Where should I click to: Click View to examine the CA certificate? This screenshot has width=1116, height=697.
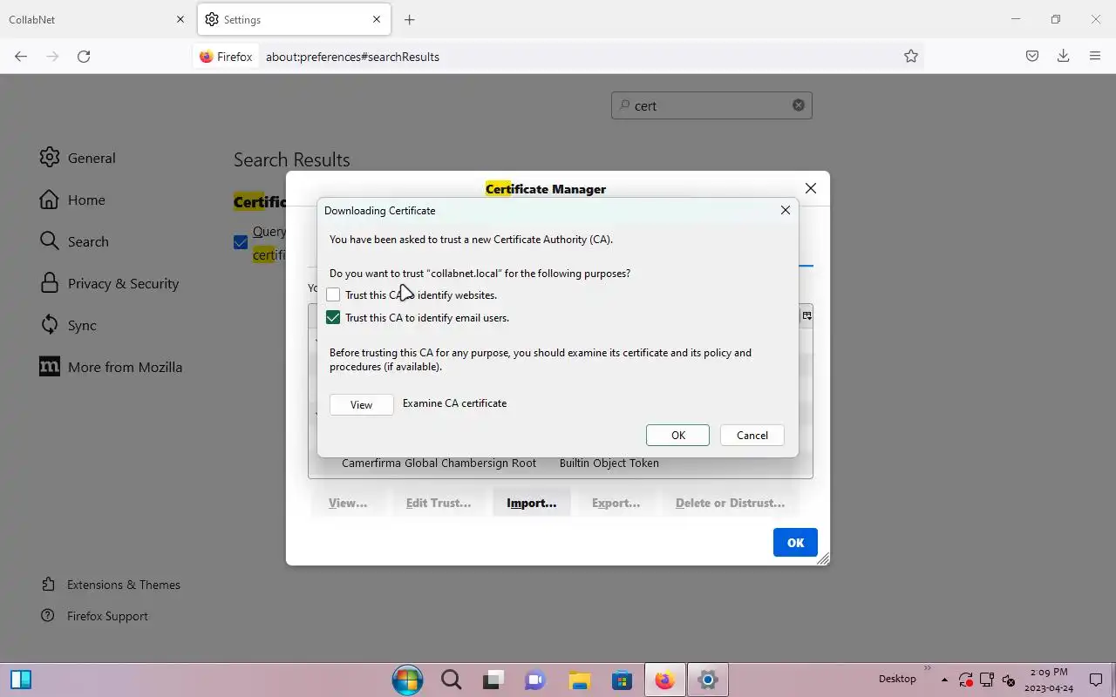[361, 404]
